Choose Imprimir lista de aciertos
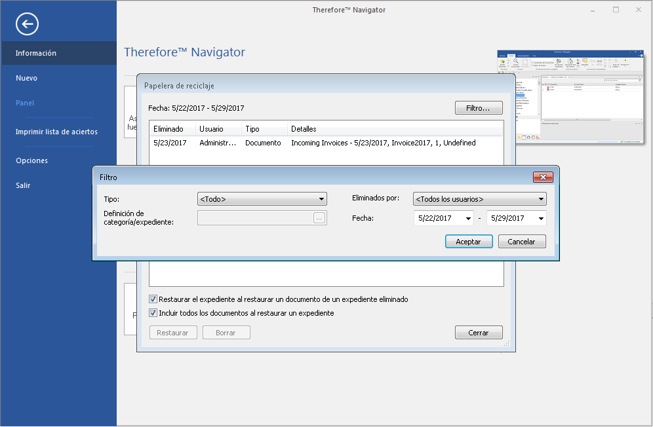This screenshot has width=653, height=427. 56,132
